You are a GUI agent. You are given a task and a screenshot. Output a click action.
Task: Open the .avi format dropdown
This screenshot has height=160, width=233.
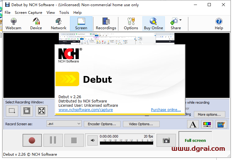click(64, 124)
